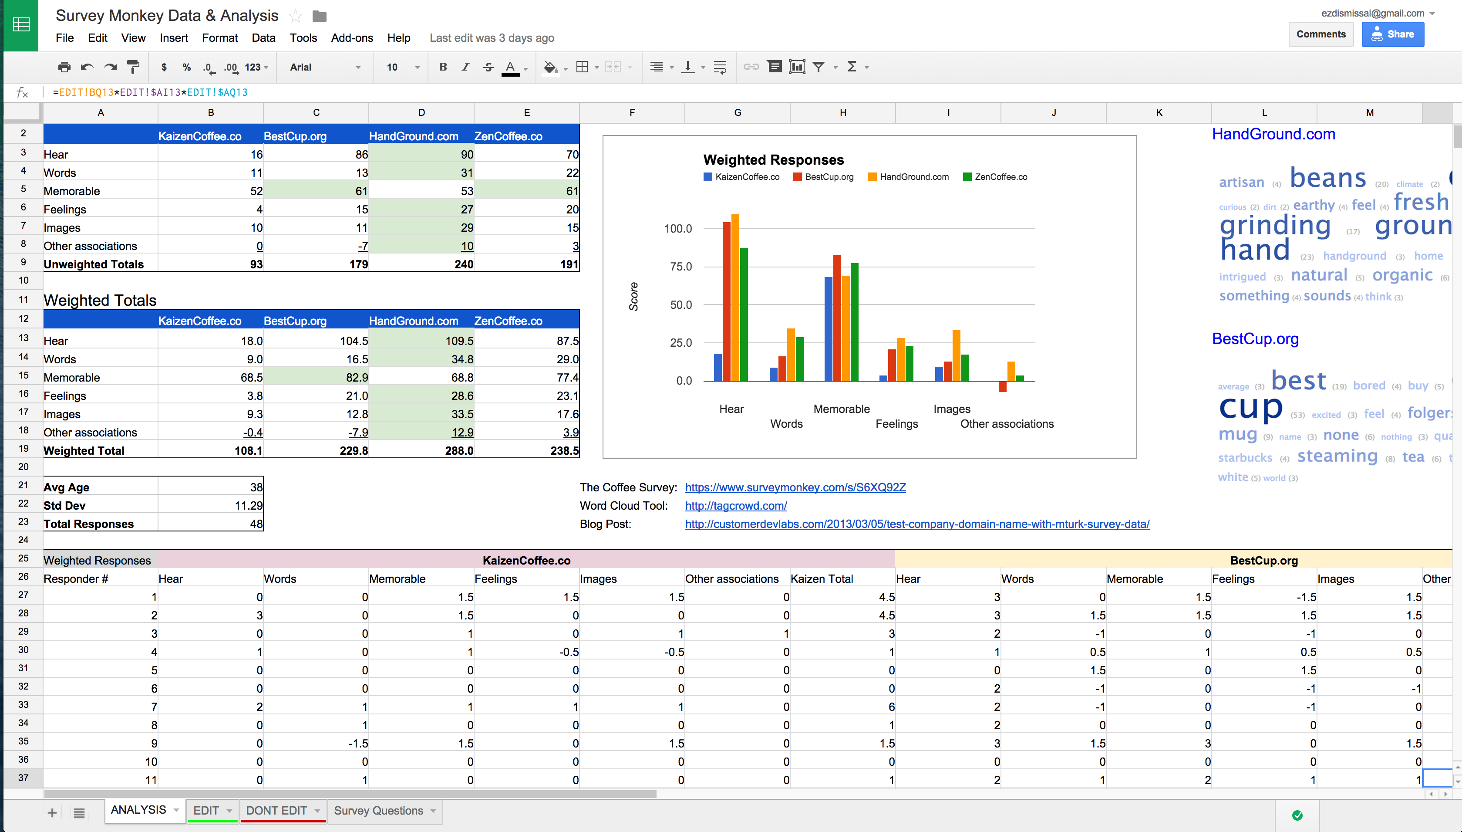Show the all sheets list
1462x832 pixels.
pos(79,812)
